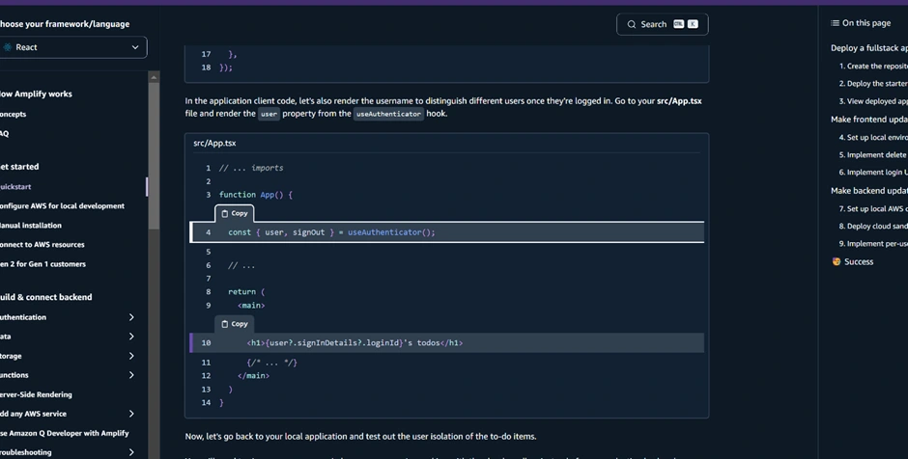Viewport: 908px width, 459px height.
Task: Expand the Functions section chevron
Action: (x=131, y=375)
